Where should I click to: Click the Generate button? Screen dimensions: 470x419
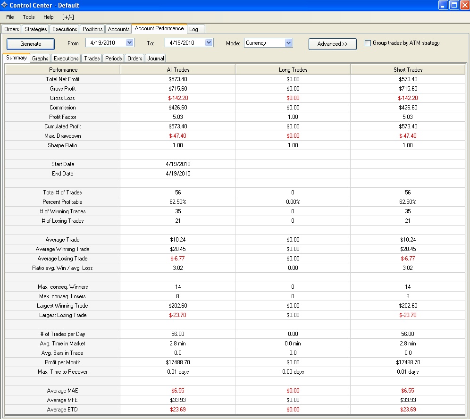click(31, 44)
